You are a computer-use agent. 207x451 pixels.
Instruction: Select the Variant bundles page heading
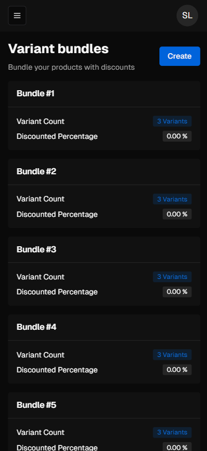58,49
